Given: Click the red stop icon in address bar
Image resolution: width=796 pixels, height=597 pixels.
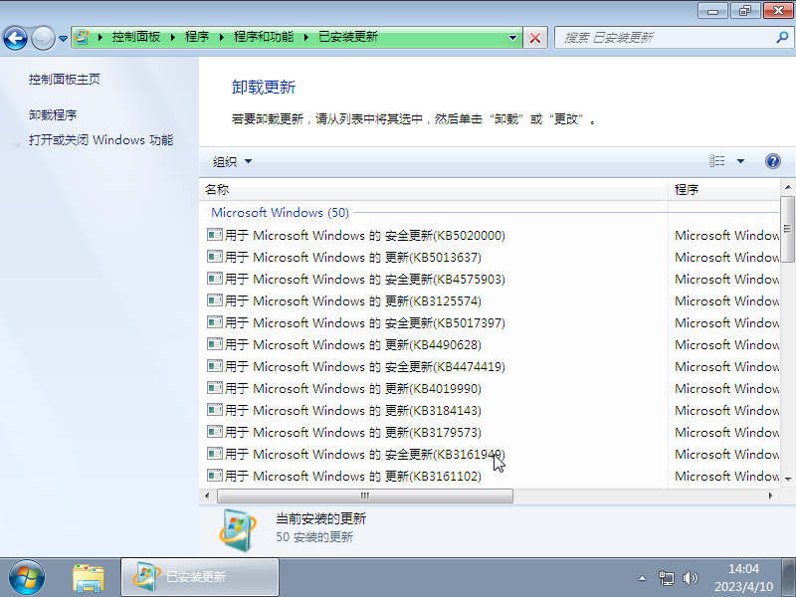Looking at the screenshot, I should pos(534,37).
